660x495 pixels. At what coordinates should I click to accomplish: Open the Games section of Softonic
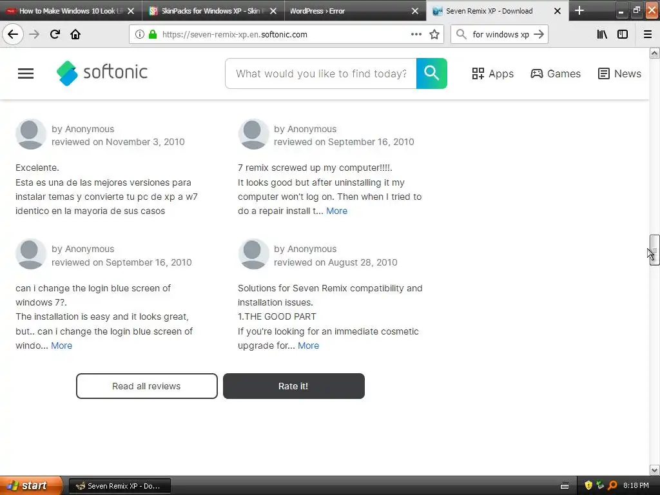[555, 73]
